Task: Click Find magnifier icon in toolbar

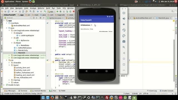Action: coord(30,11)
